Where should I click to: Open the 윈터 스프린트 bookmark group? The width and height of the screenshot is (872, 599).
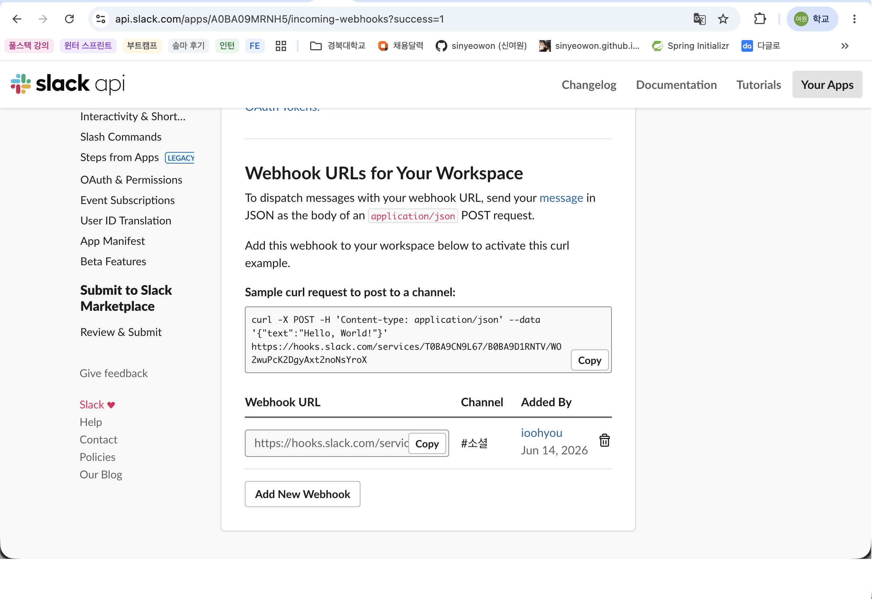click(x=88, y=46)
